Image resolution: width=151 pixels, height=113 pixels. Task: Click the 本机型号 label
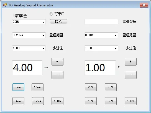coord(129,22)
